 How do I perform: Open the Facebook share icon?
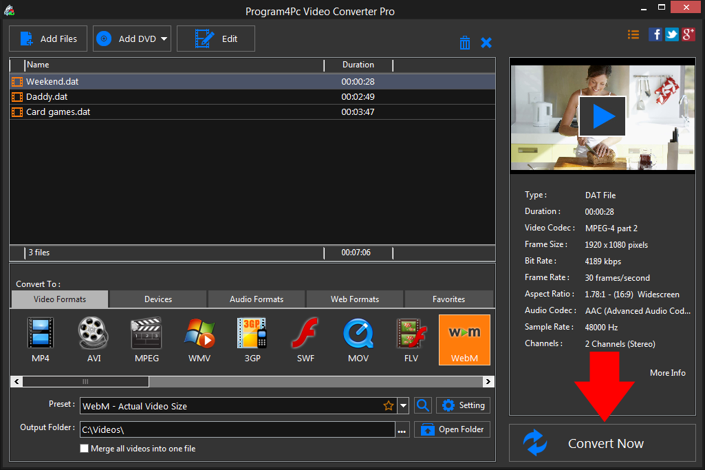(x=655, y=34)
